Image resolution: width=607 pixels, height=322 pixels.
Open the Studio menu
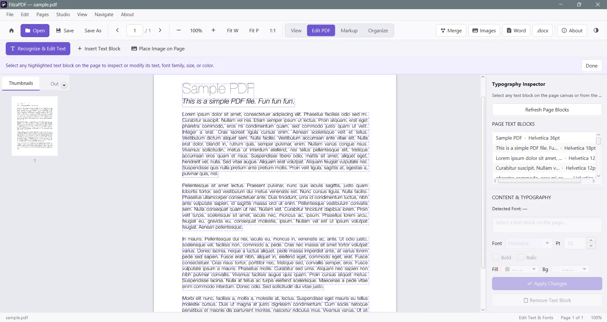(63, 15)
